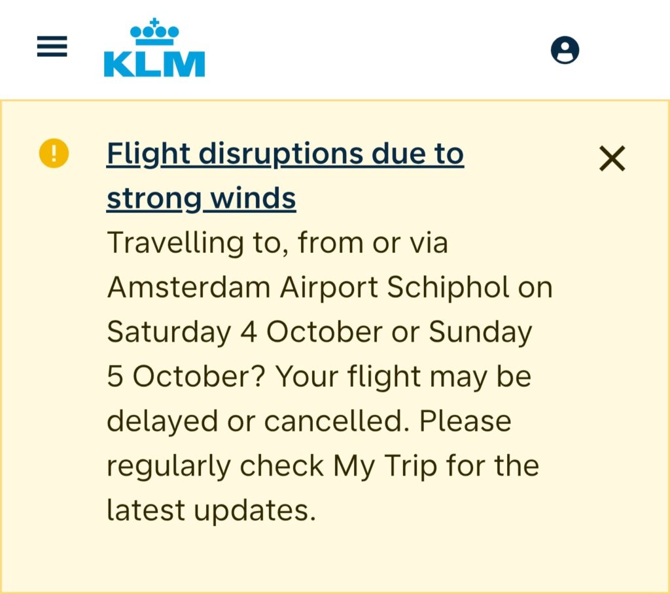Click the "Travelling to, from or via" line
The width and height of the screenshot is (670, 594).
(x=277, y=243)
